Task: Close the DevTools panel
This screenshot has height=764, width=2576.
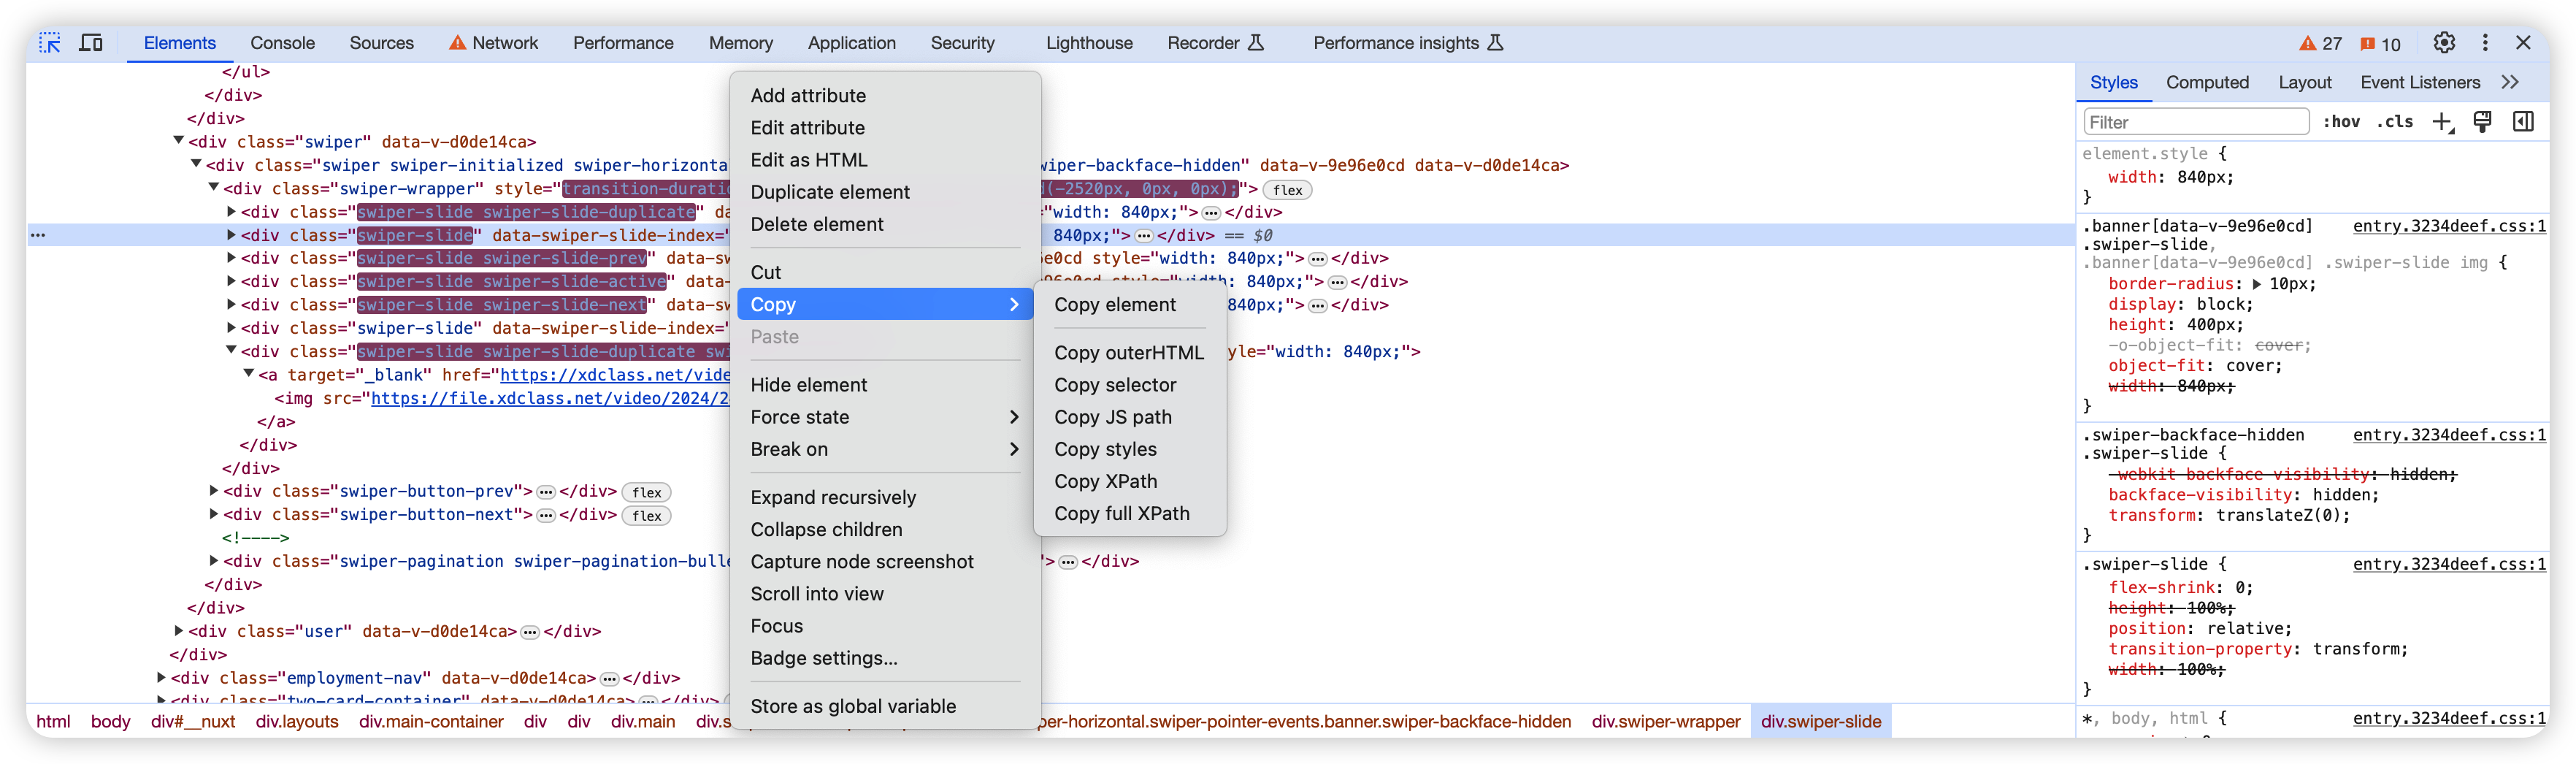Action: [x=2523, y=43]
